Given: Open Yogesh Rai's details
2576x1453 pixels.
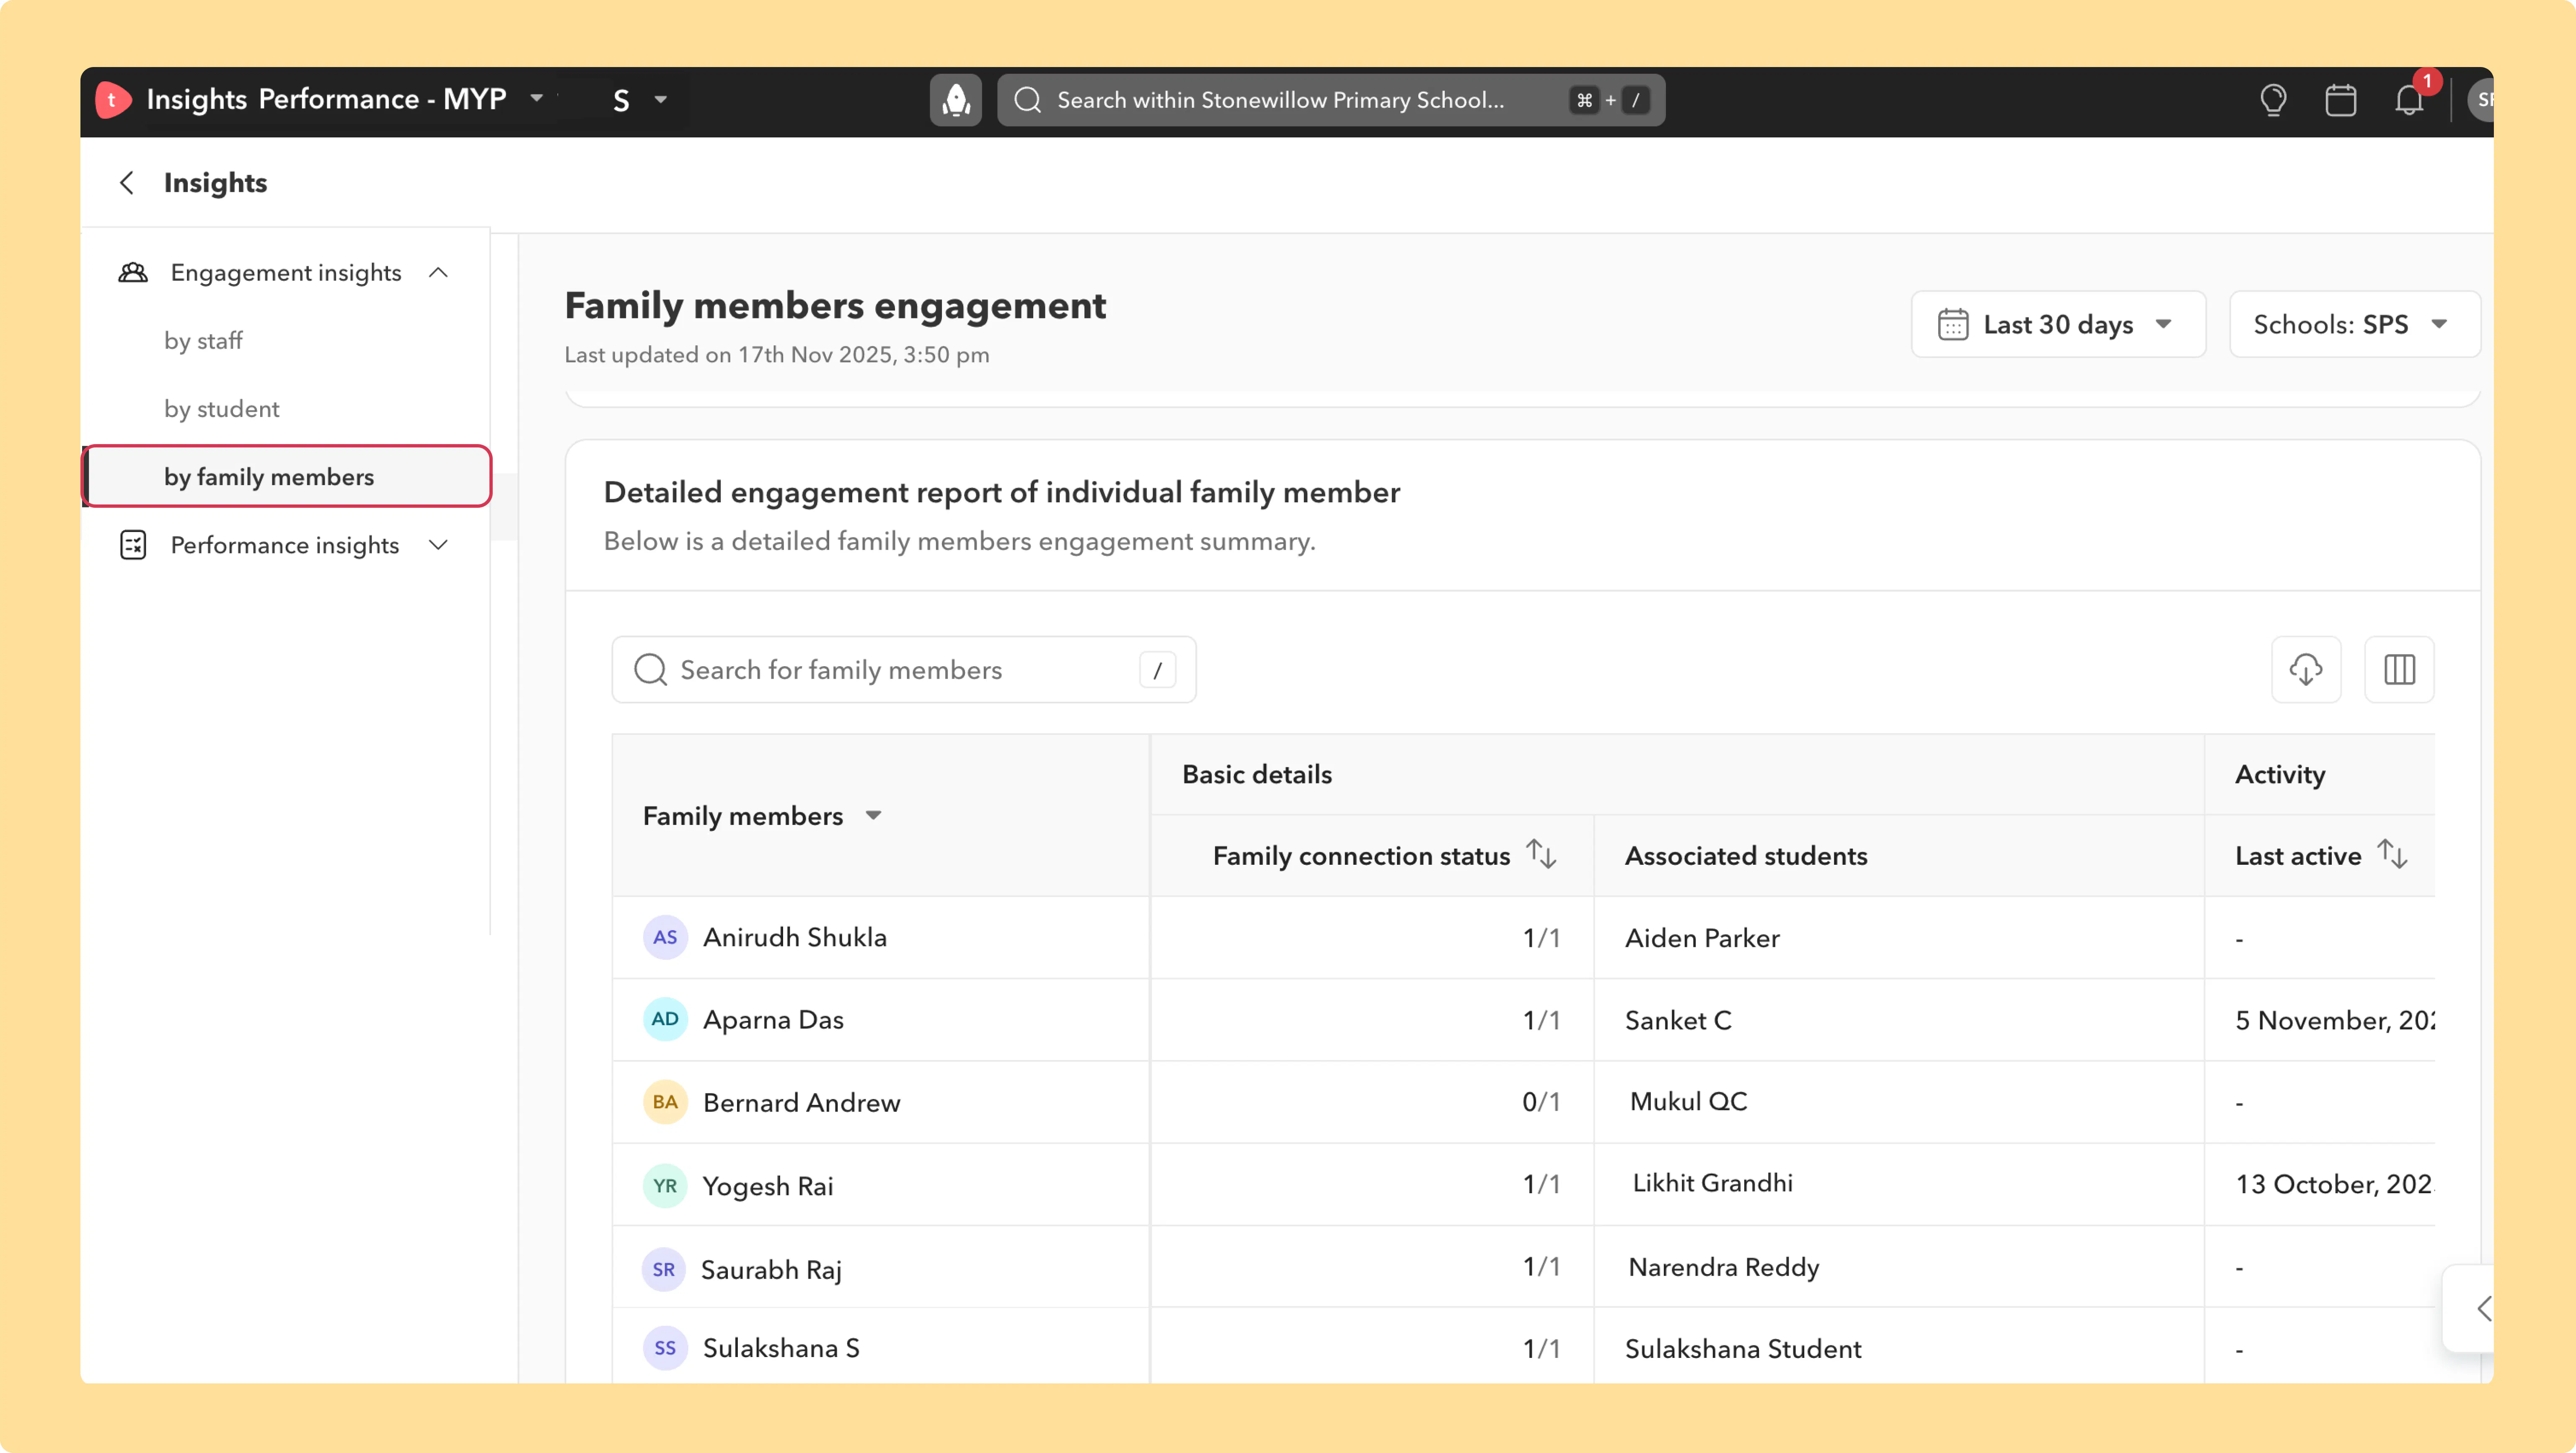Looking at the screenshot, I should click(768, 1186).
